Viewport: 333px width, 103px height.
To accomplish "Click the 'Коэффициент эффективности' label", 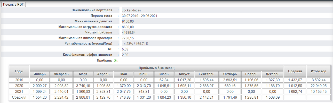I will pos(88,55).
